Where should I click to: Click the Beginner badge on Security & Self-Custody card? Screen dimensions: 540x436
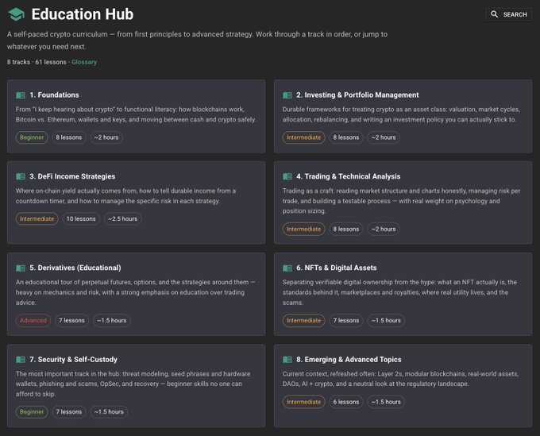coord(32,412)
